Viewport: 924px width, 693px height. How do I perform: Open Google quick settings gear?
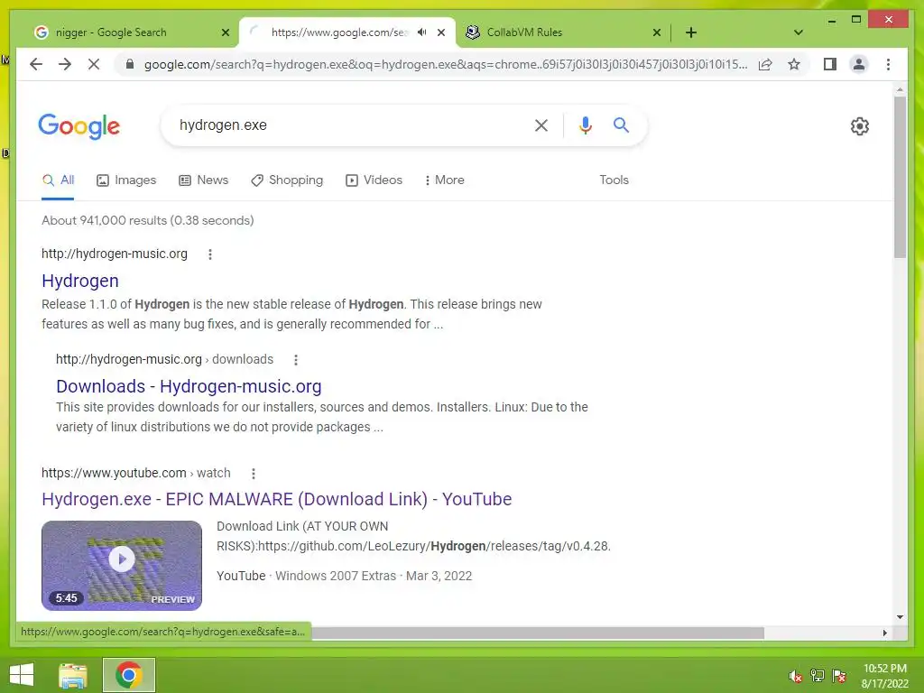[860, 126]
